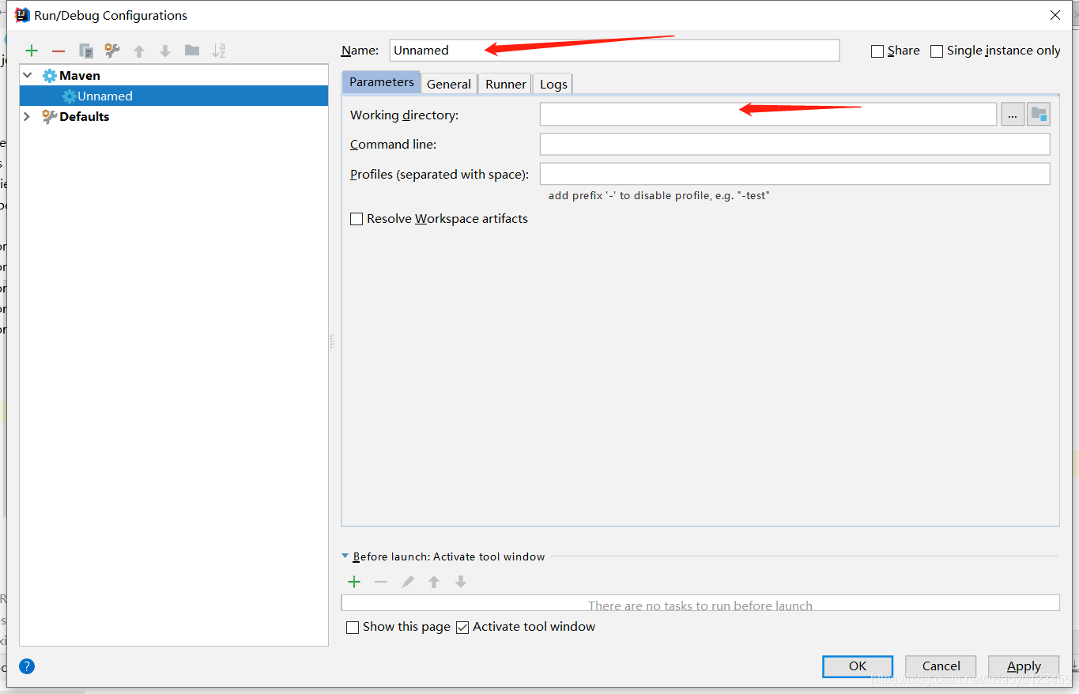
Task: Open the General tab
Action: pyautogui.click(x=449, y=84)
